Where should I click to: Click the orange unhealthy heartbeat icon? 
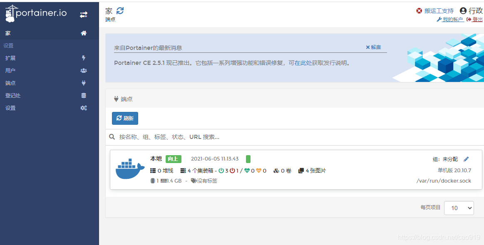point(259,171)
